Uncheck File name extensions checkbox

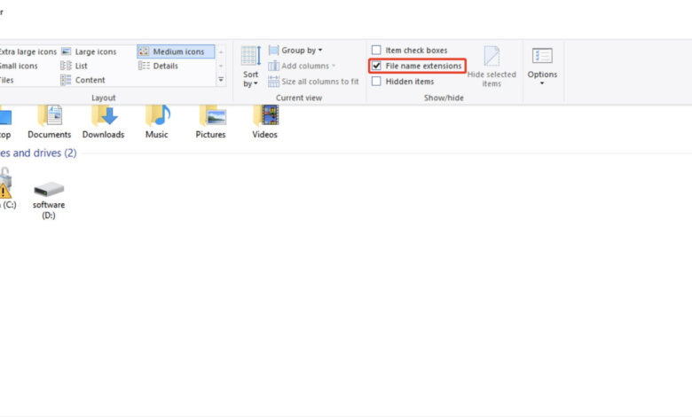[x=376, y=66]
